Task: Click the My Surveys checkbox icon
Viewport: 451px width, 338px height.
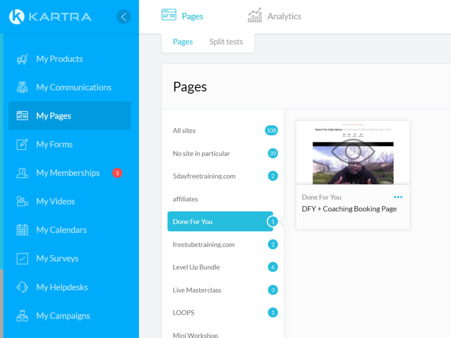Action: point(22,258)
